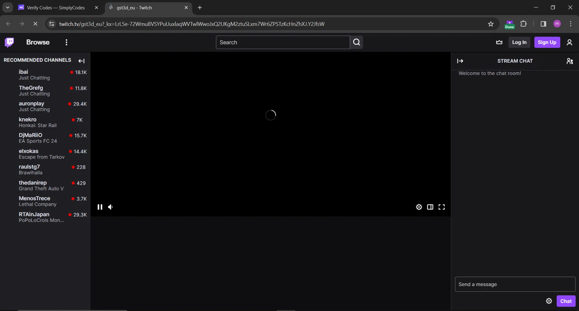Viewport: 579px width, 311px height.
Task: Collapse the Stream Chat panel
Action: click(x=460, y=61)
